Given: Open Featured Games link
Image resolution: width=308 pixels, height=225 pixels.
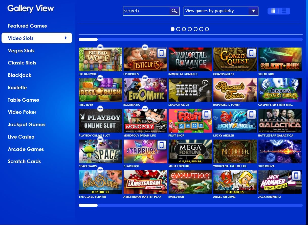Looking at the screenshot, I should (x=27, y=26).
